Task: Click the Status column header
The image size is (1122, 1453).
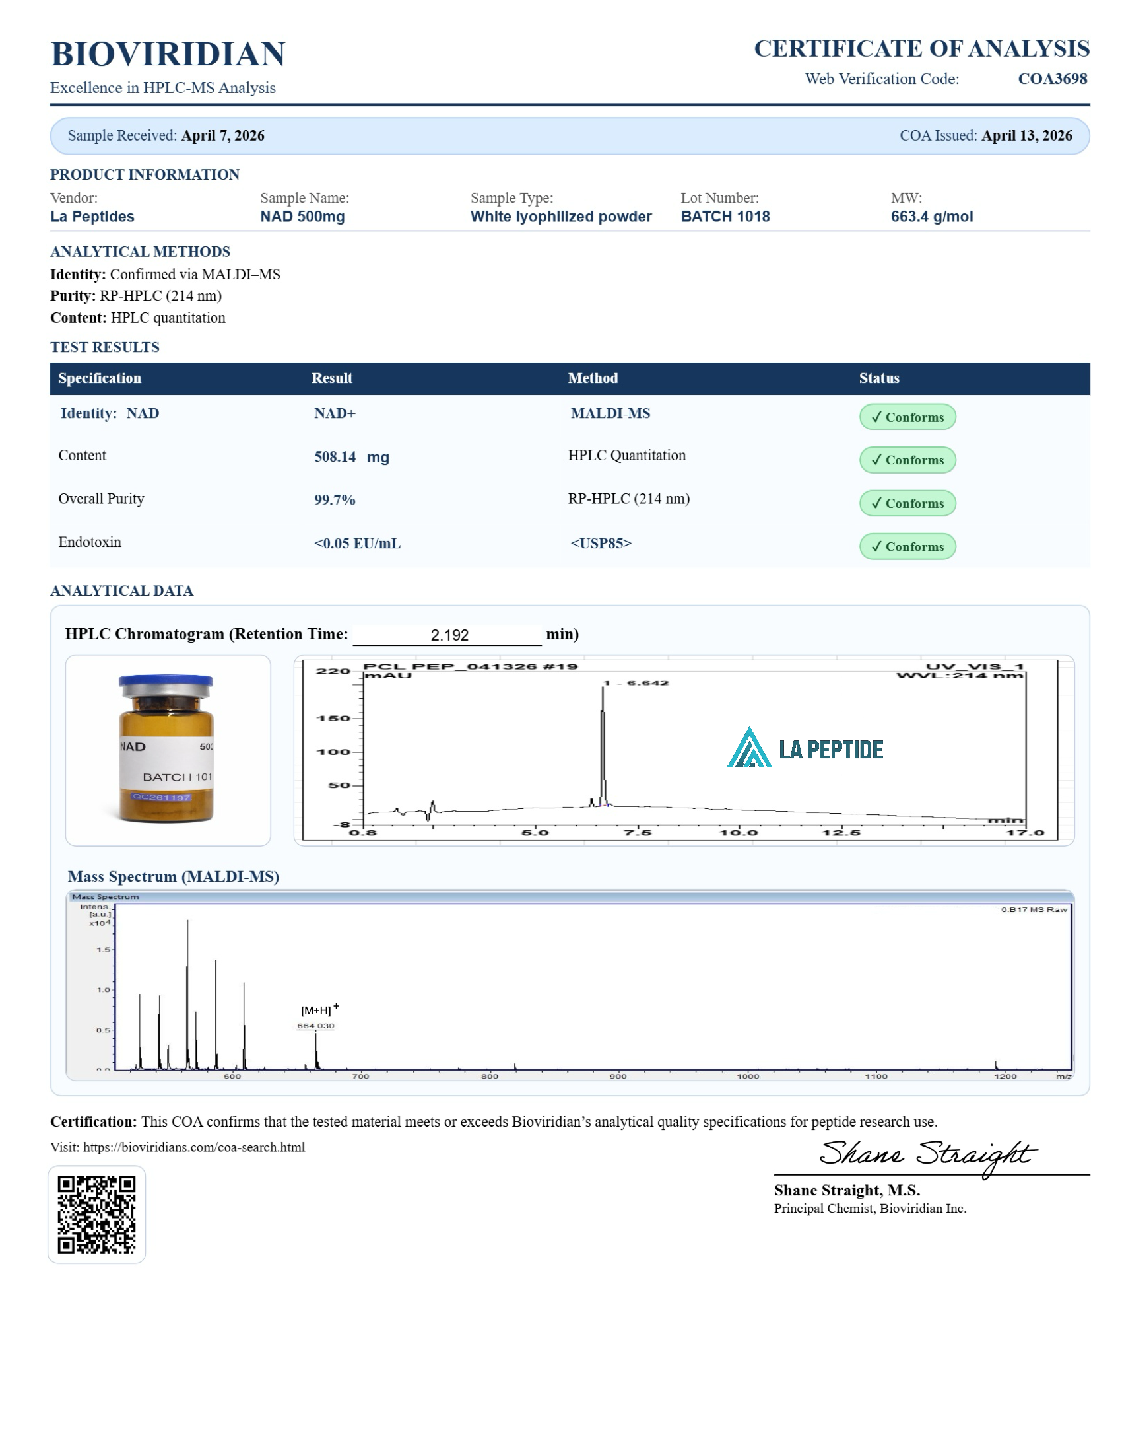Action: (878, 378)
